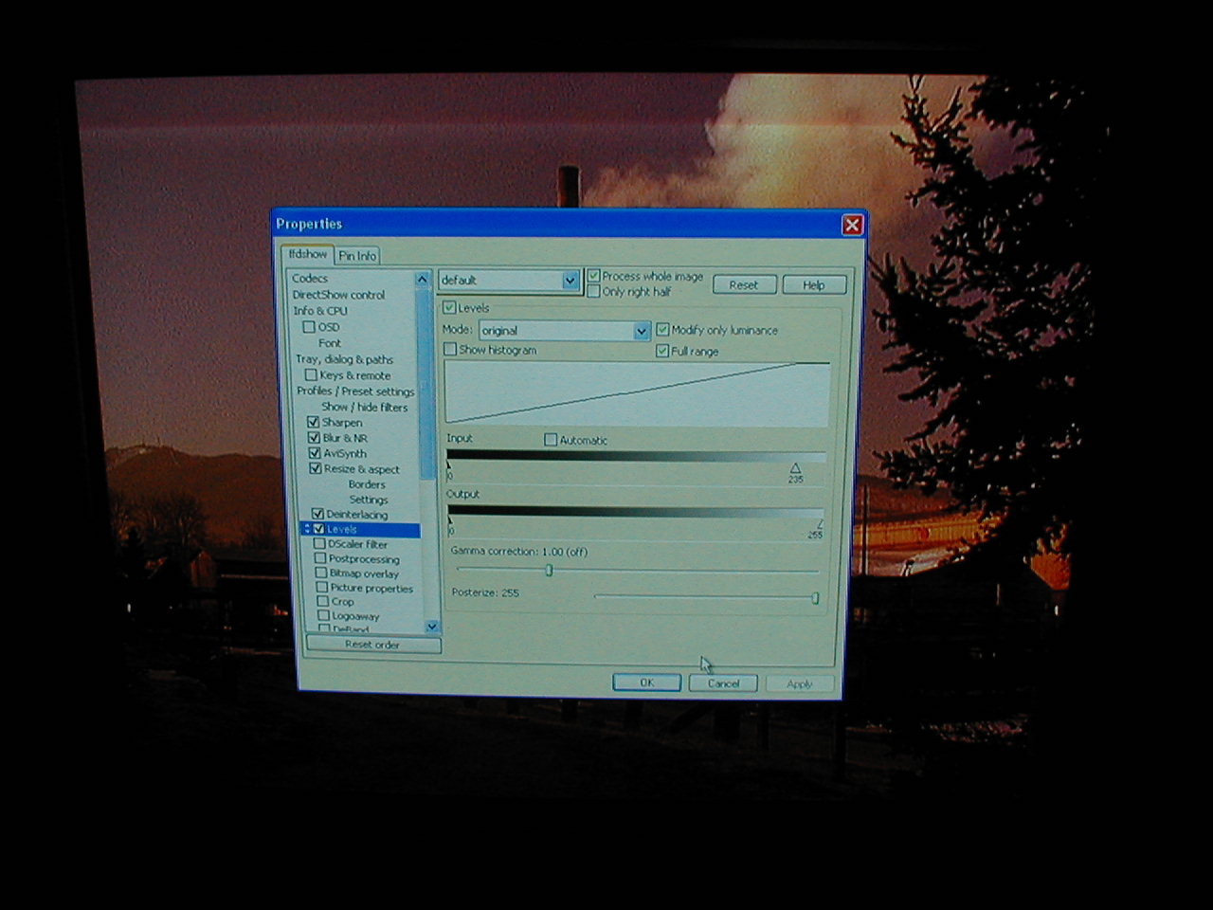Enable the Crop filter checkbox
1213x910 pixels.
[x=323, y=602]
